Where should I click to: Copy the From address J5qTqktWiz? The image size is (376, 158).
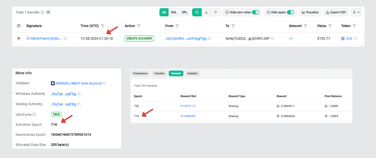[209, 38]
